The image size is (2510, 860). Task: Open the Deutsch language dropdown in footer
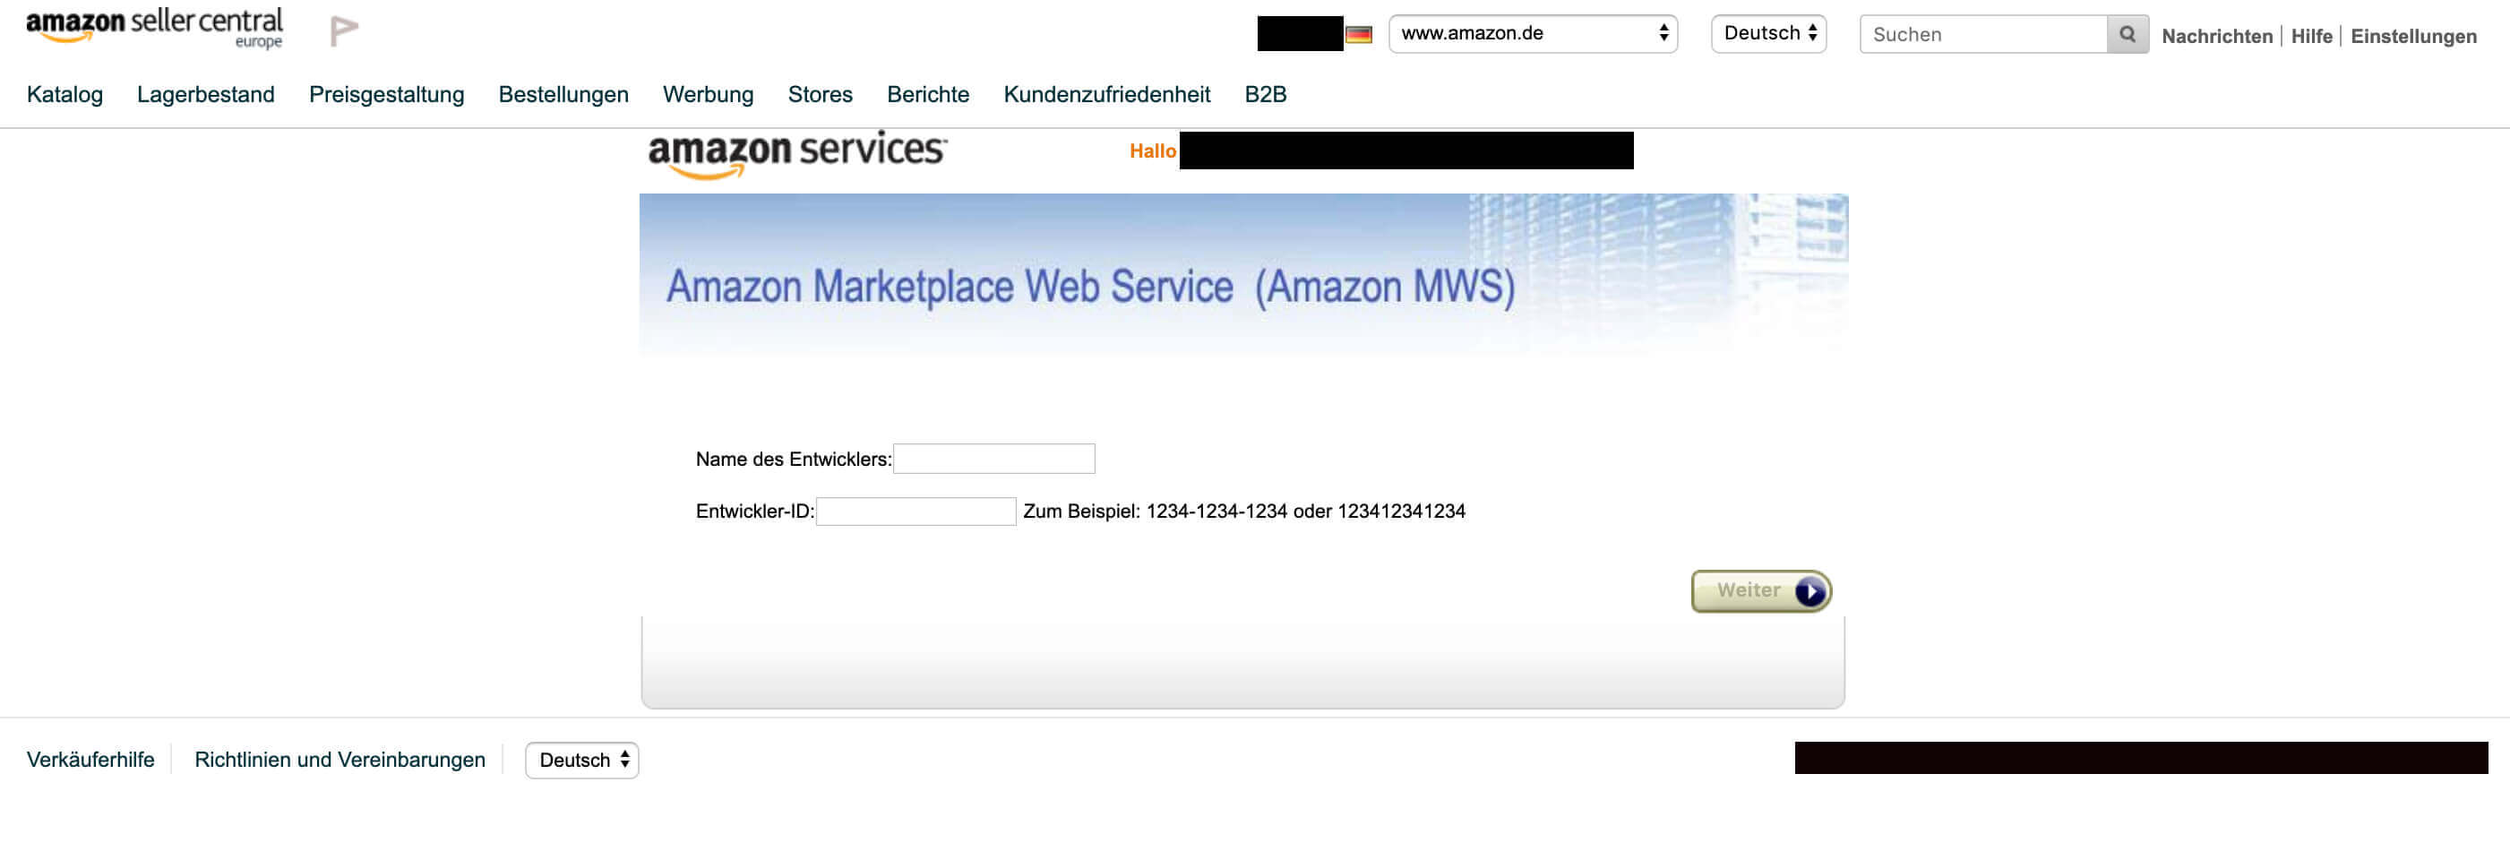pos(581,760)
